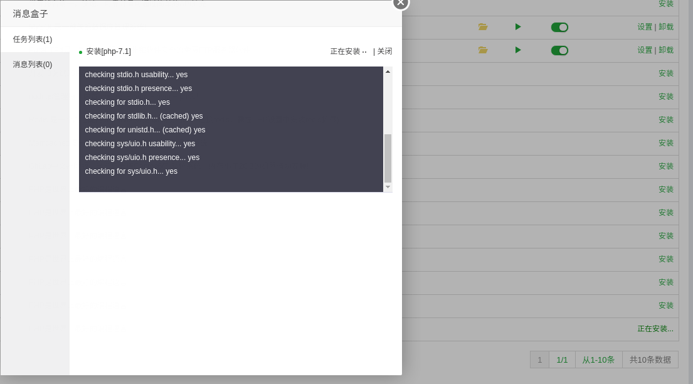The height and width of the screenshot is (384, 693).
Task: Click 关闭 for php-7.1 install task
Action: [384, 51]
